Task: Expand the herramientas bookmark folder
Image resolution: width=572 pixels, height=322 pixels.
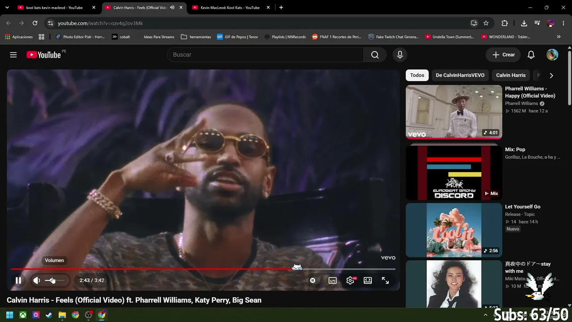Action: [x=196, y=37]
